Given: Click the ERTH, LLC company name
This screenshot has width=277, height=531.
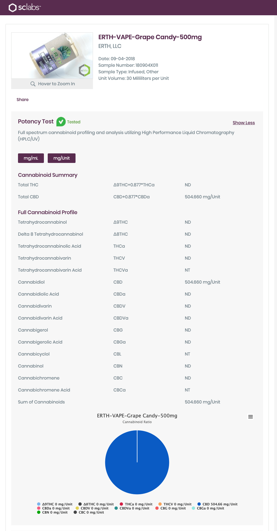Looking at the screenshot, I should (x=110, y=46).
